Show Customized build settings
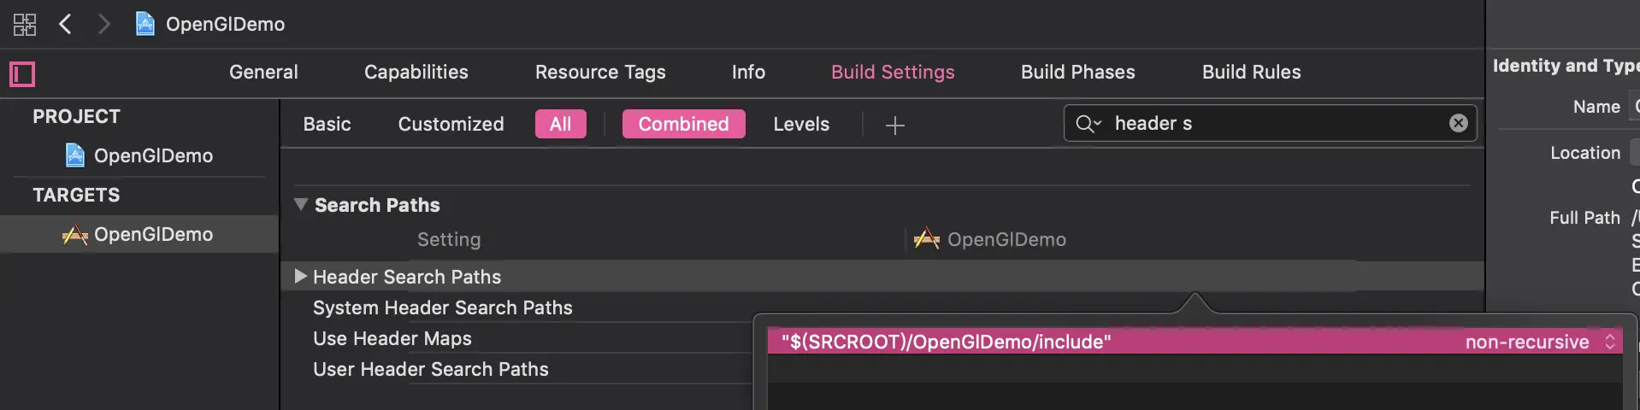 (451, 124)
